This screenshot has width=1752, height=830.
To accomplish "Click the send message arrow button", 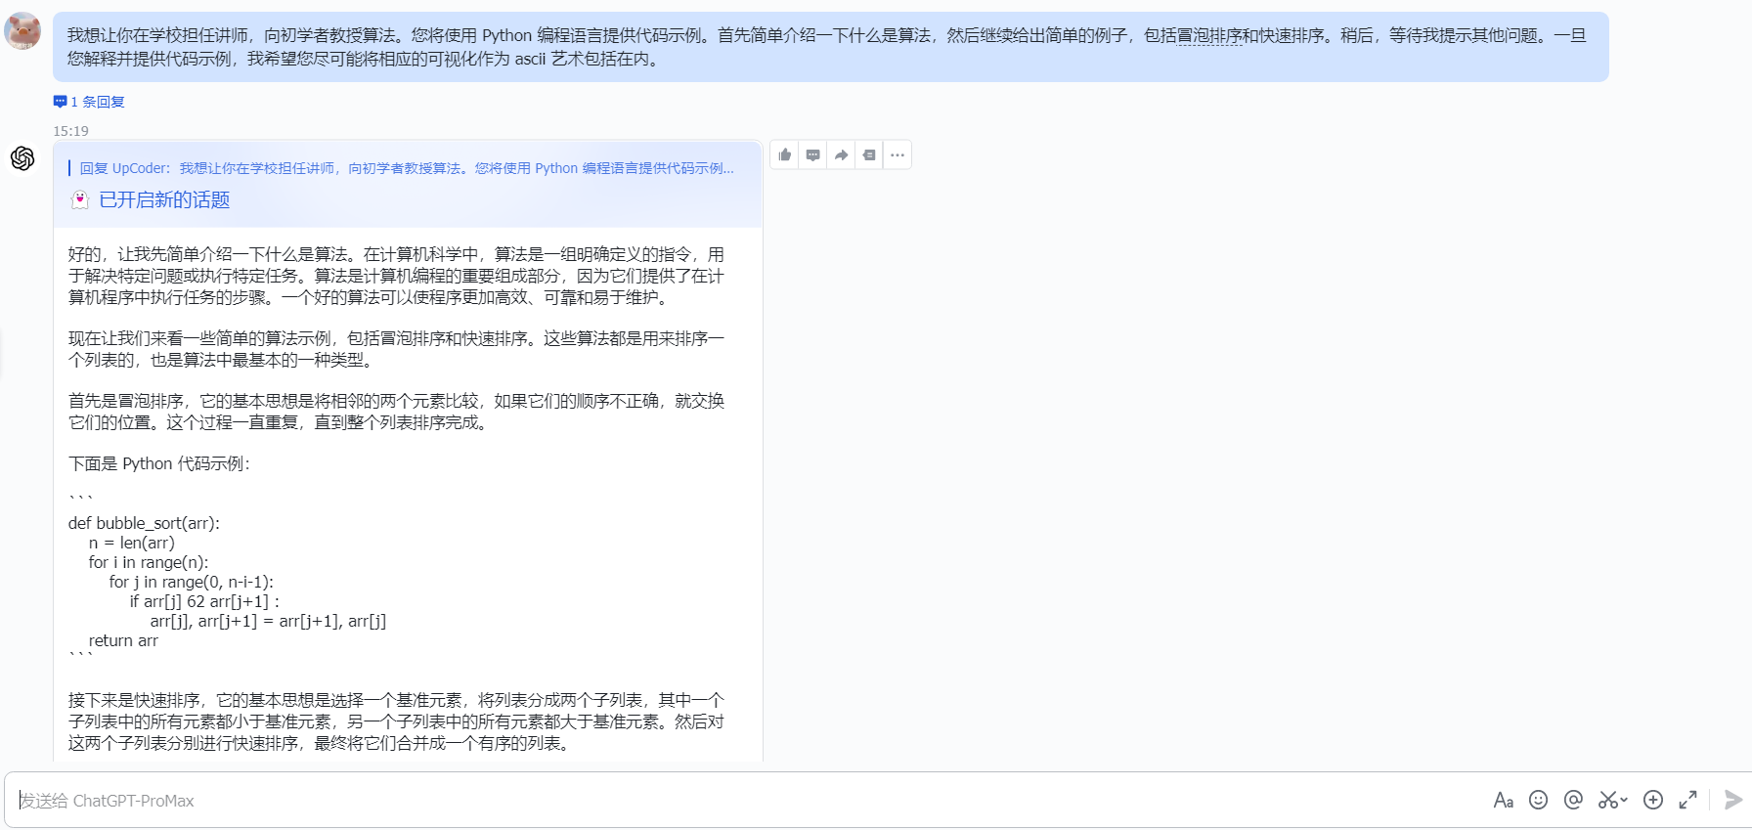I will tap(1733, 800).
